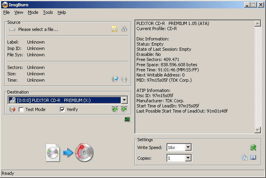266x178 pixels.
Task: Click 'Free Time: 91:01:46' line
Action: coord(168,70)
